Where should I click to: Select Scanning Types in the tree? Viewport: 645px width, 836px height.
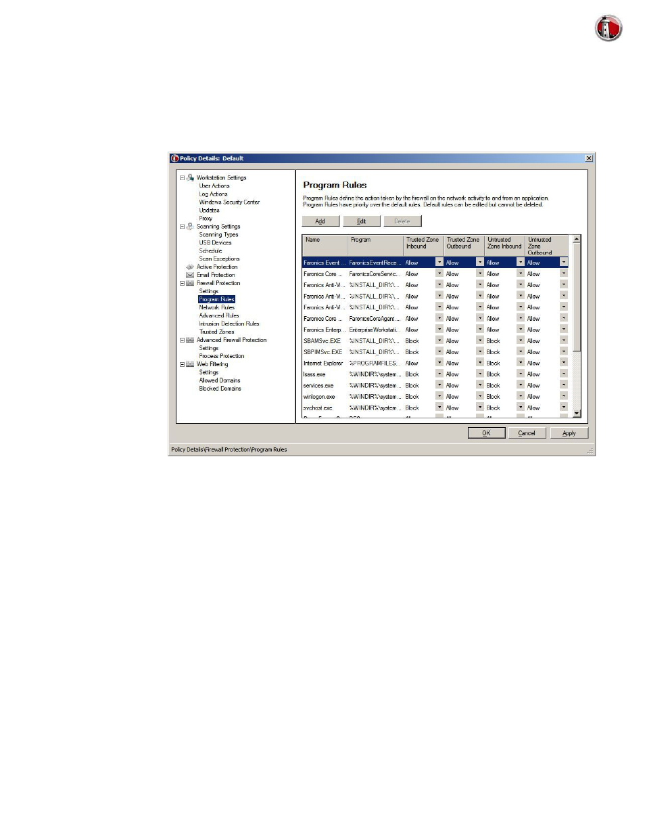218,235
